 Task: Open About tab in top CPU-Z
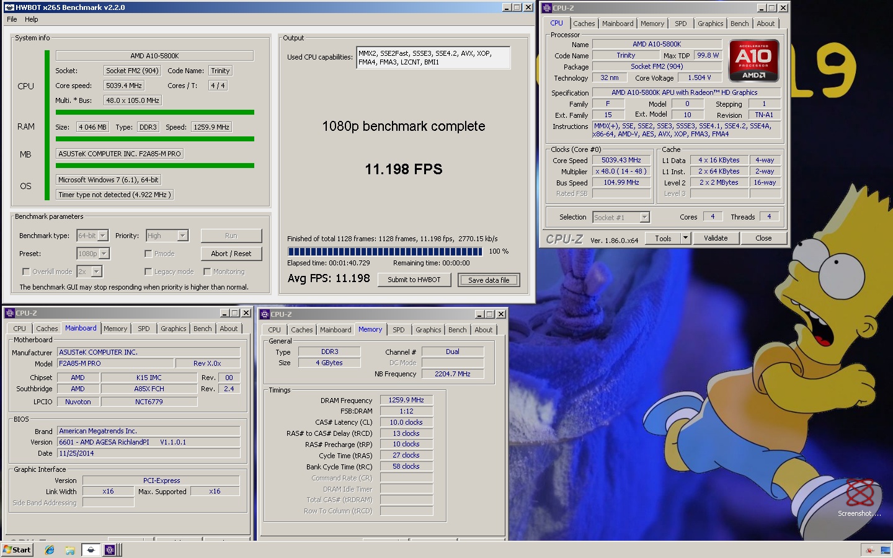[x=765, y=24]
